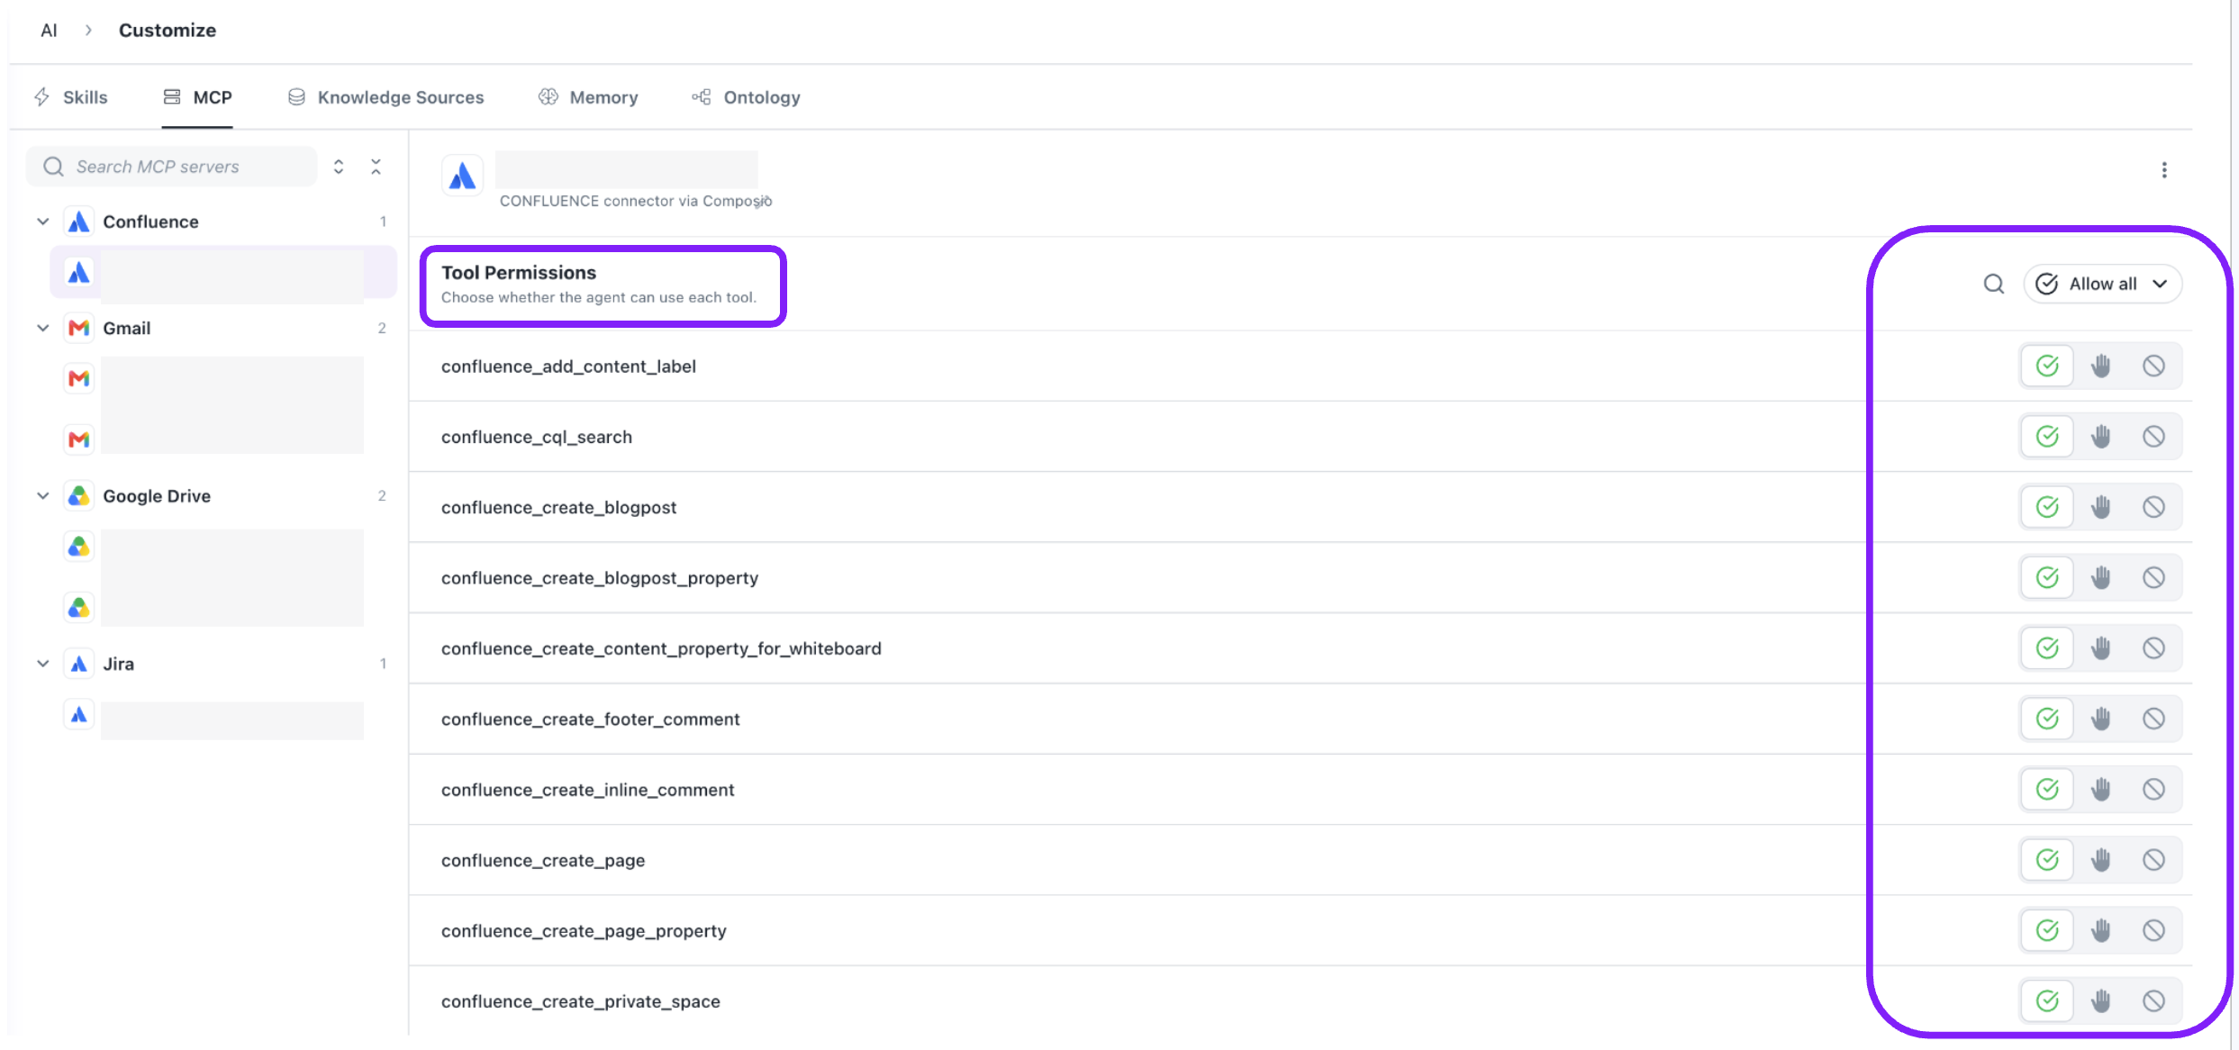Open the three-dot connector options menu
The image size is (2239, 1050).
coord(2163,170)
